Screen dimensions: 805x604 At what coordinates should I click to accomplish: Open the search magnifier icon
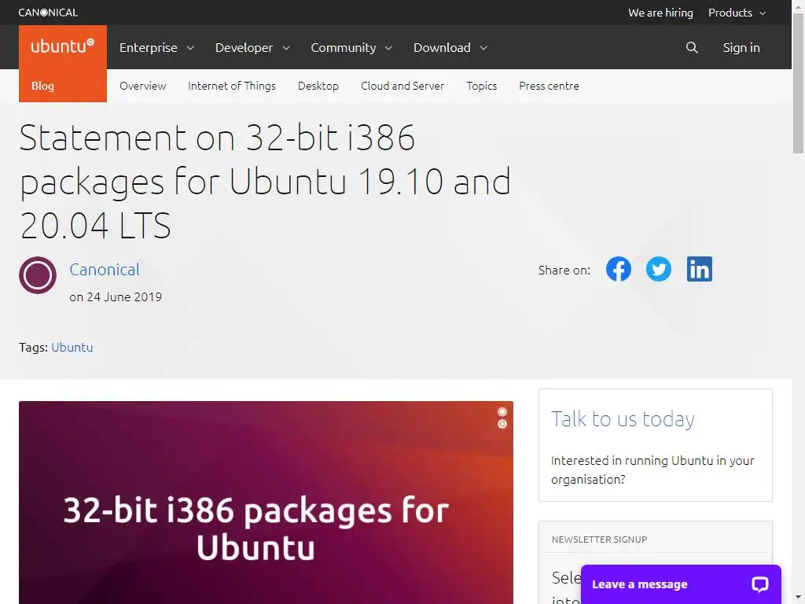point(692,47)
